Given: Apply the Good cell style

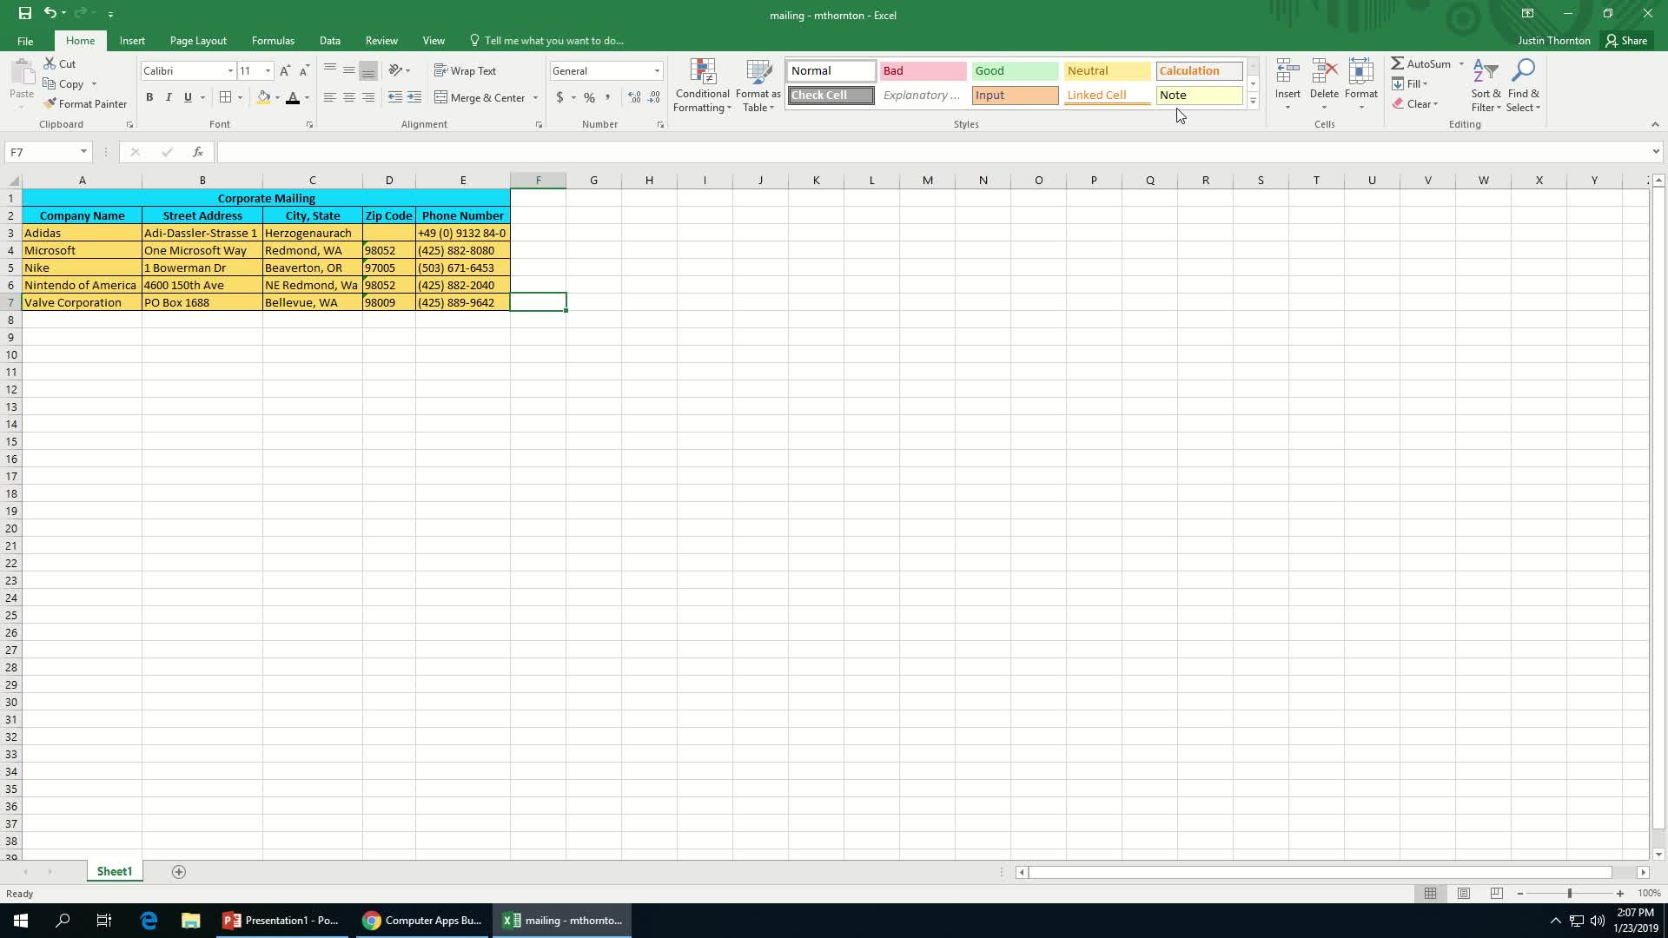Looking at the screenshot, I should point(1015,71).
